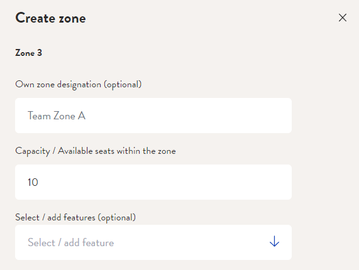This screenshot has height=270, width=359.
Task: Click the Team Zone A placeholder text
Action: 57,116
